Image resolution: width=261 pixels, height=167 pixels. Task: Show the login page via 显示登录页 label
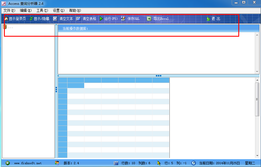(x=17, y=19)
